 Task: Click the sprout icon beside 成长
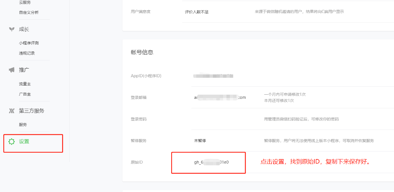pyautogui.click(x=11, y=30)
